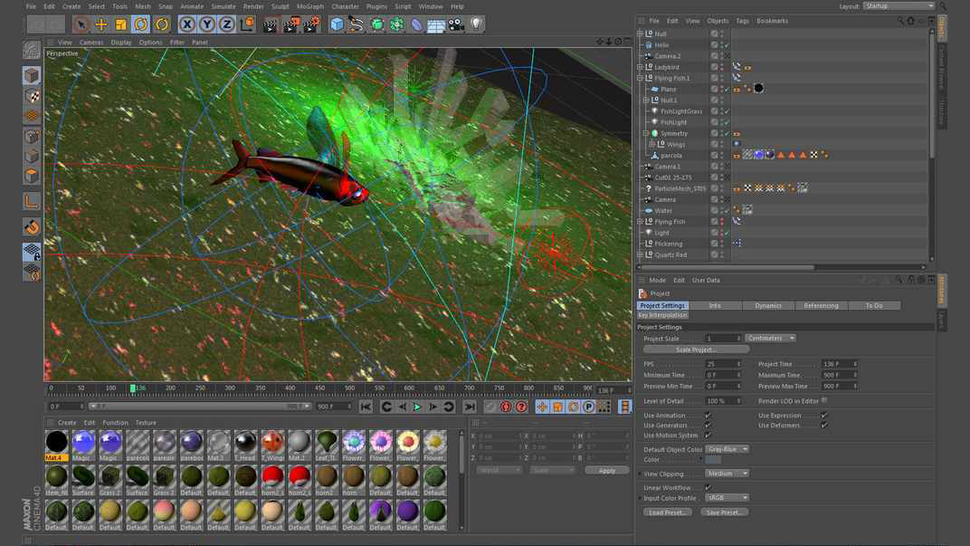Toggle the X-axis lock icon
The width and height of the screenshot is (970, 546).
187,24
